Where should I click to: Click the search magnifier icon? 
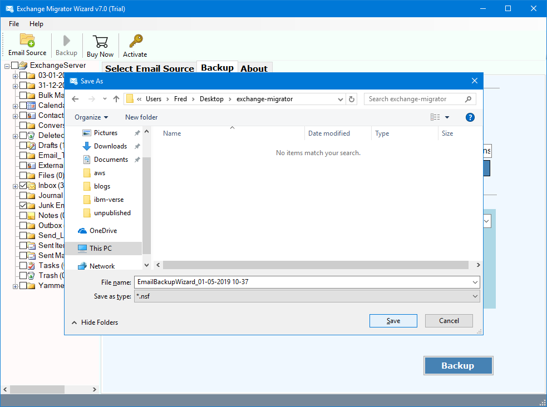pos(468,99)
